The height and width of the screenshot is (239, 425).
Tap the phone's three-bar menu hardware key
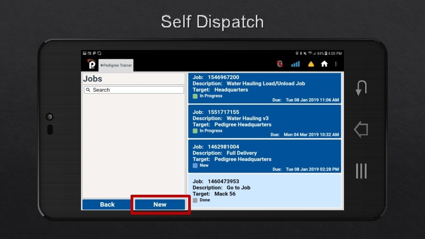coord(361,171)
